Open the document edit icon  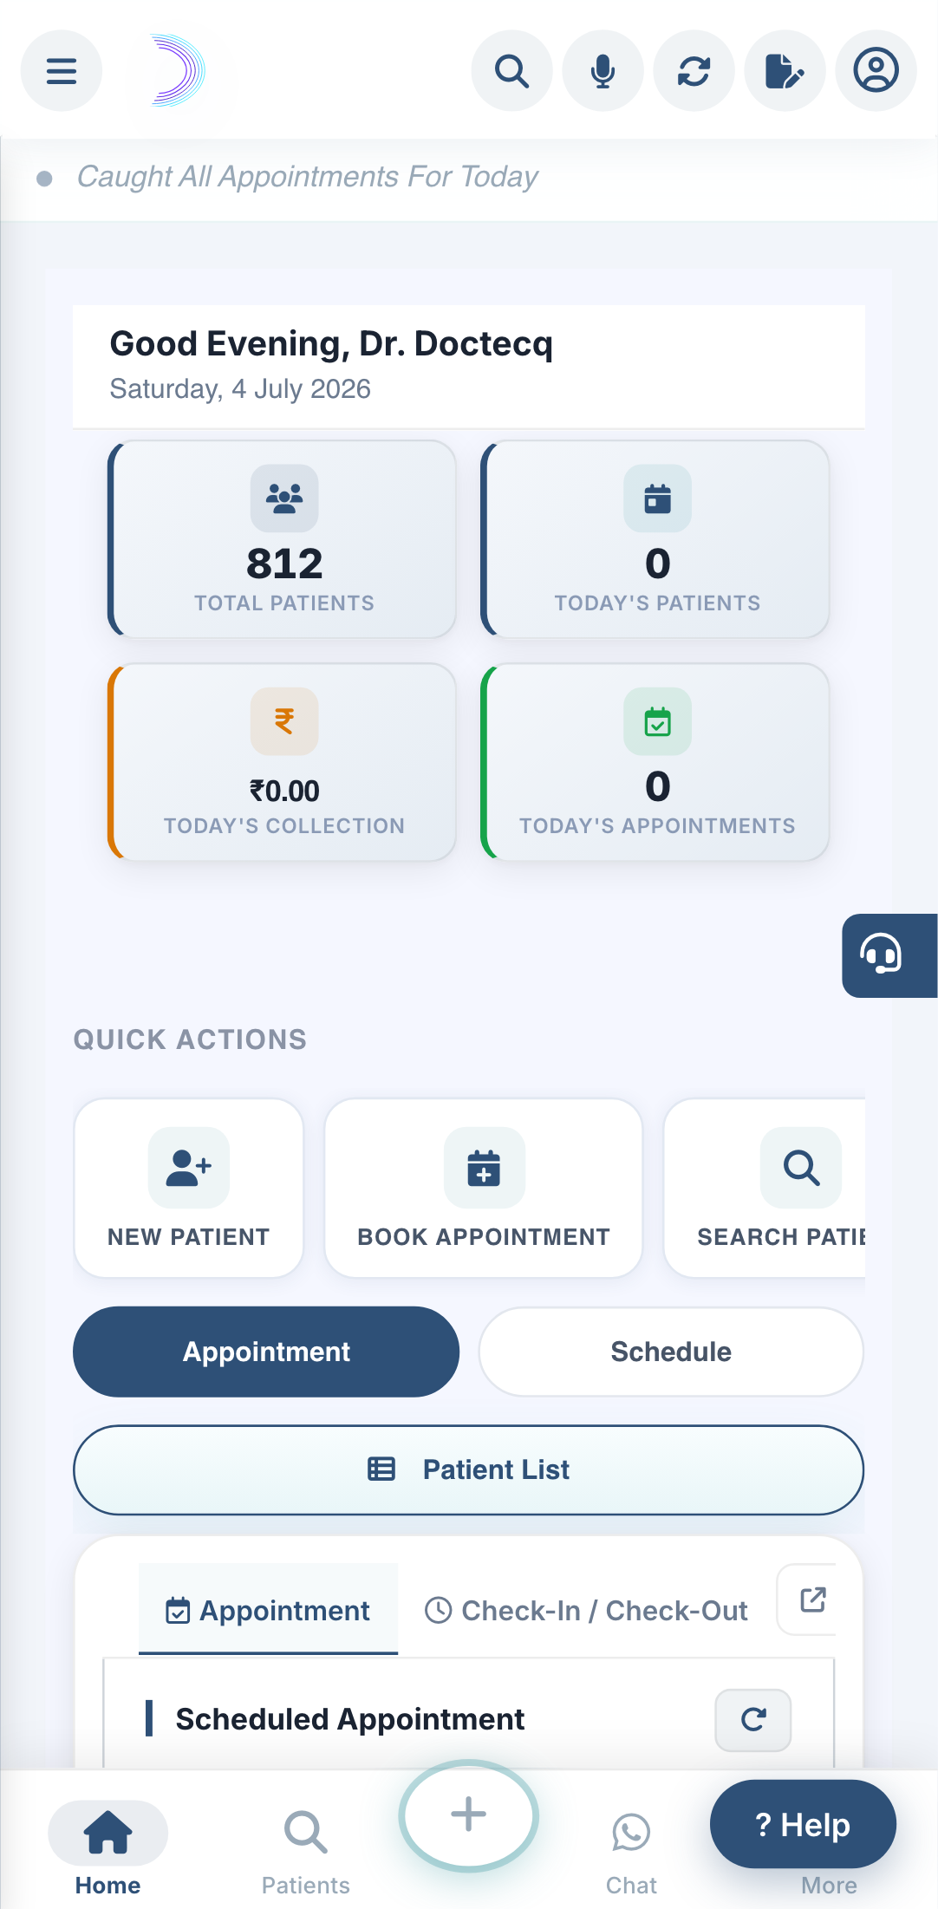click(785, 70)
